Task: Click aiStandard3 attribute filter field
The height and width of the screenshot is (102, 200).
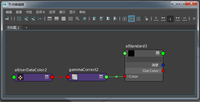Action: 144,60
